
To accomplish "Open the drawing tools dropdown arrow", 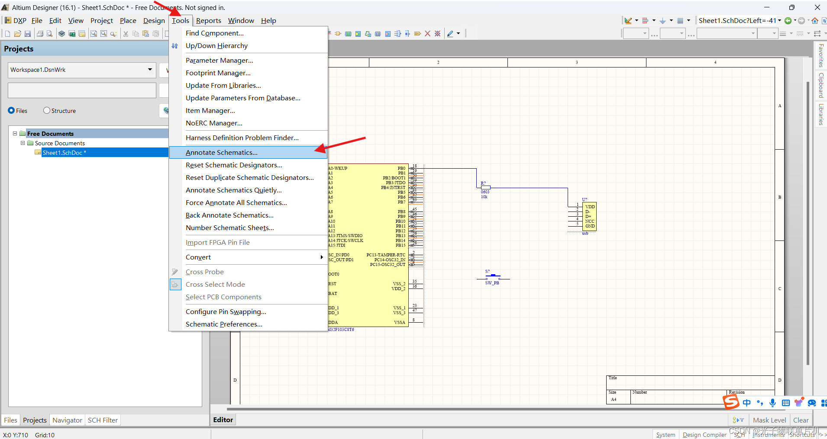I will 636,20.
